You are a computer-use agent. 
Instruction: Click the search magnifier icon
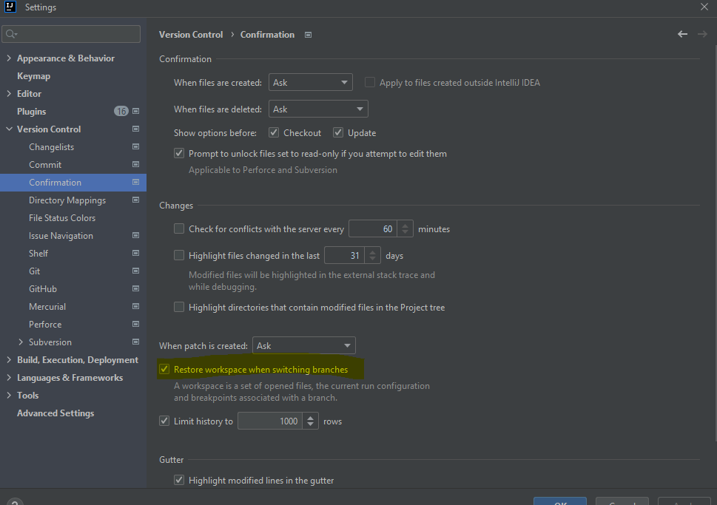[x=10, y=34]
